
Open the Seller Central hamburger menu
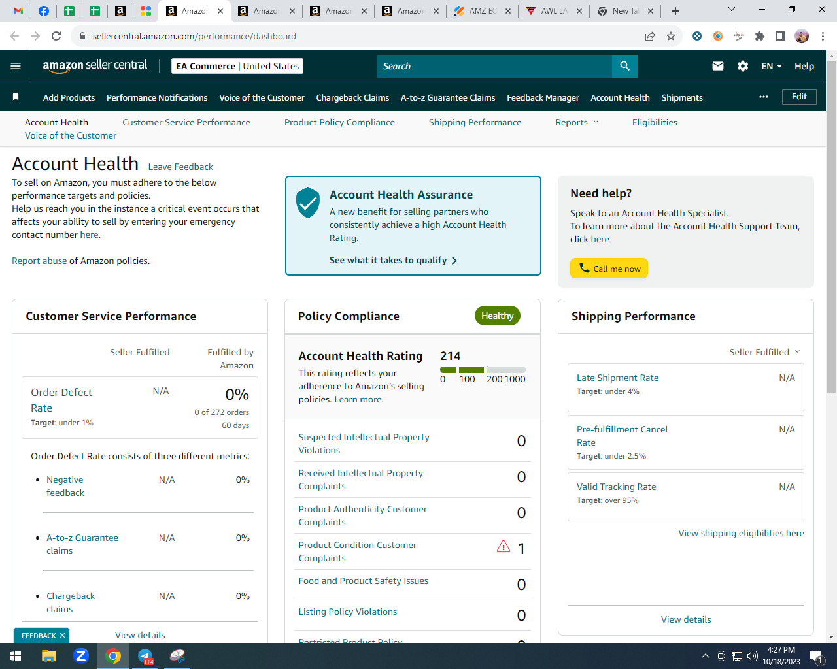[16, 66]
